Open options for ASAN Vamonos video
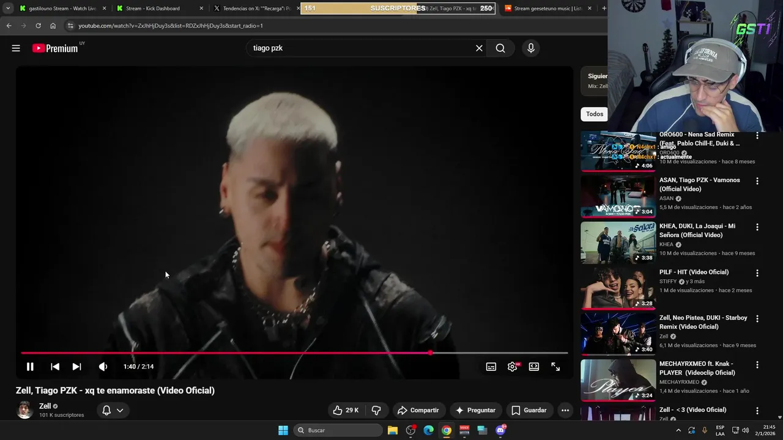The height and width of the screenshot is (440, 783). pos(757,182)
